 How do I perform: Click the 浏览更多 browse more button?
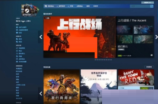tap(149, 67)
